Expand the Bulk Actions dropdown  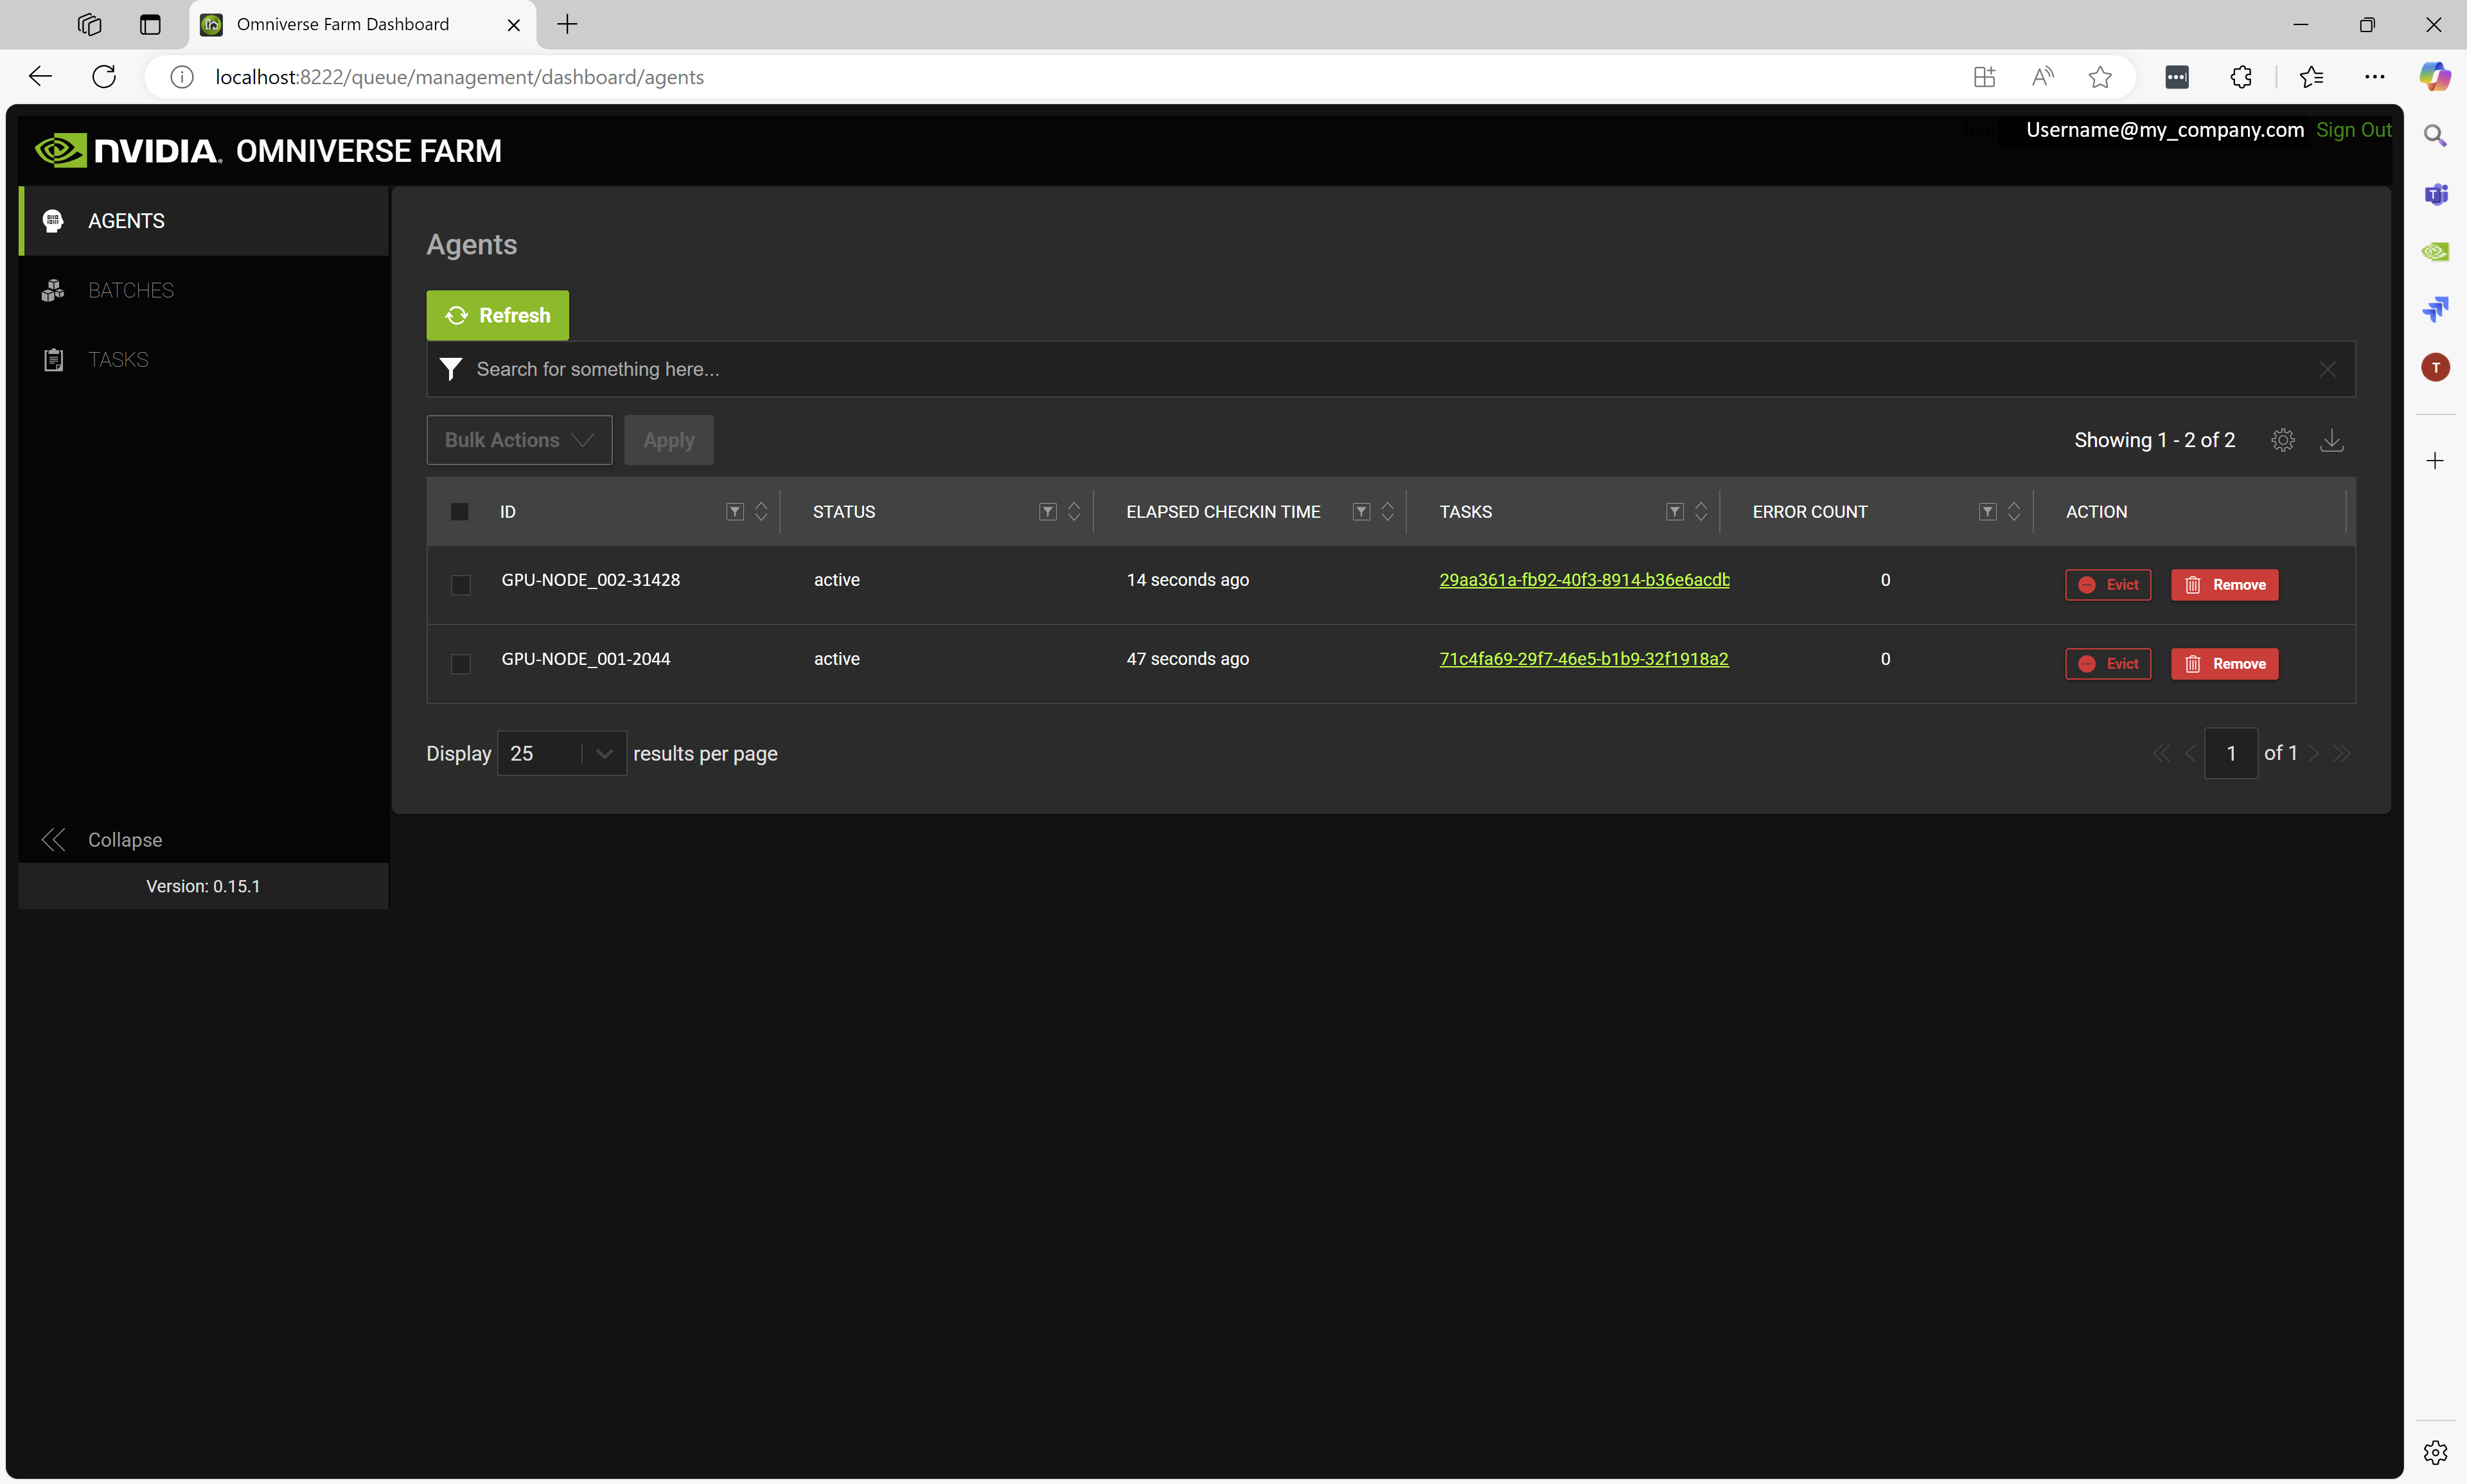point(518,439)
